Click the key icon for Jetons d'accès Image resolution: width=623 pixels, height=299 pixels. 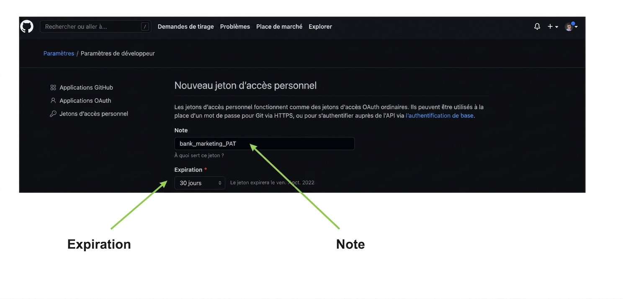tap(53, 113)
